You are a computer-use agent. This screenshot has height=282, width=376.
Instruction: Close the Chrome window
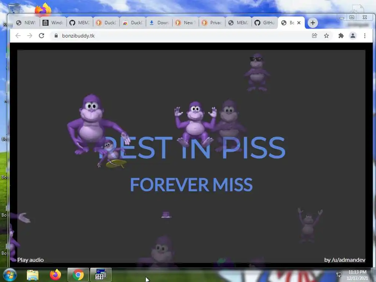click(365, 17)
